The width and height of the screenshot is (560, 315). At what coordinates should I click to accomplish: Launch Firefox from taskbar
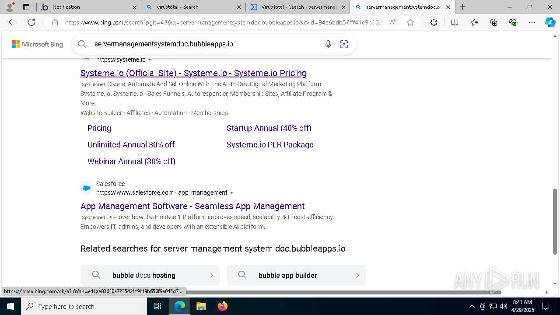point(222,306)
